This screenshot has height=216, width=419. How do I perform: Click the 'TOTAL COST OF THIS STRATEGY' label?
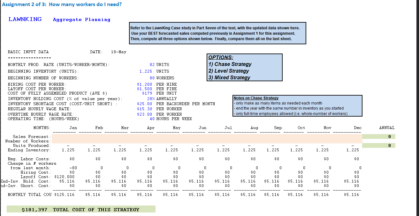(x=96, y=210)
